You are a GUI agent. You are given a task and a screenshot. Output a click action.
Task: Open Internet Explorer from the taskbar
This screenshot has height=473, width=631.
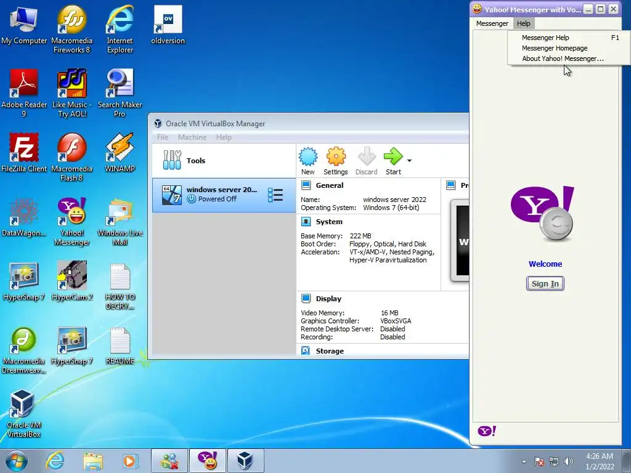point(54,461)
